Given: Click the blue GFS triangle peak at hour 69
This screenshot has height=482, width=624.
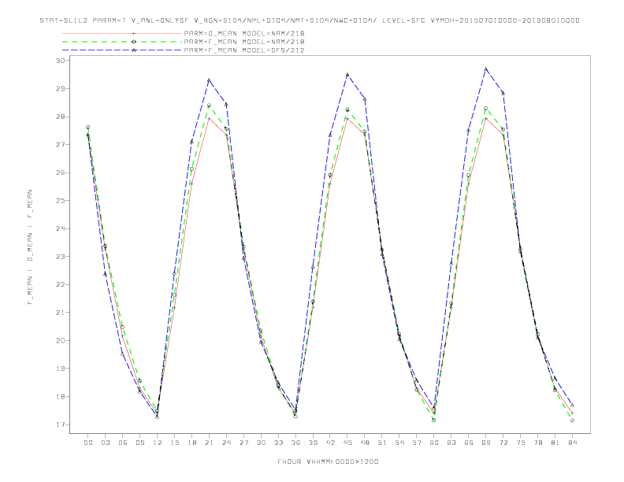Looking at the screenshot, I should click(486, 69).
